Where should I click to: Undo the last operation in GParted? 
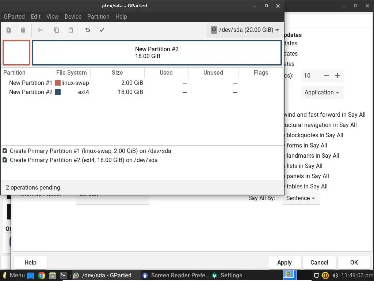88,30
